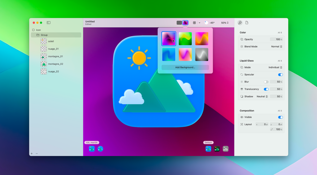Disable the Specular toggle

pos(280,75)
